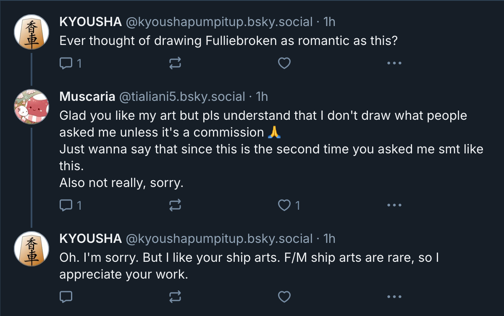The width and height of the screenshot is (504, 316).
Task: Open more options menu on Muscaria's post
Action: pos(394,205)
